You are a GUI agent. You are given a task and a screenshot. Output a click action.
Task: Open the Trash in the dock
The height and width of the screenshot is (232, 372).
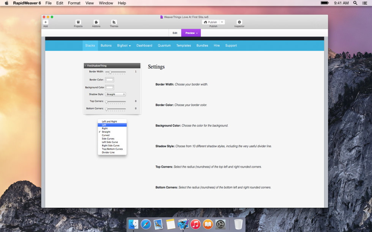238,224
